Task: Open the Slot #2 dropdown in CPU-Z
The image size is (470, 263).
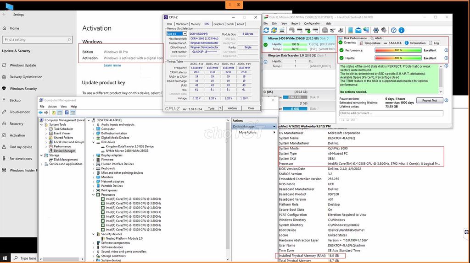Action: click(x=185, y=34)
